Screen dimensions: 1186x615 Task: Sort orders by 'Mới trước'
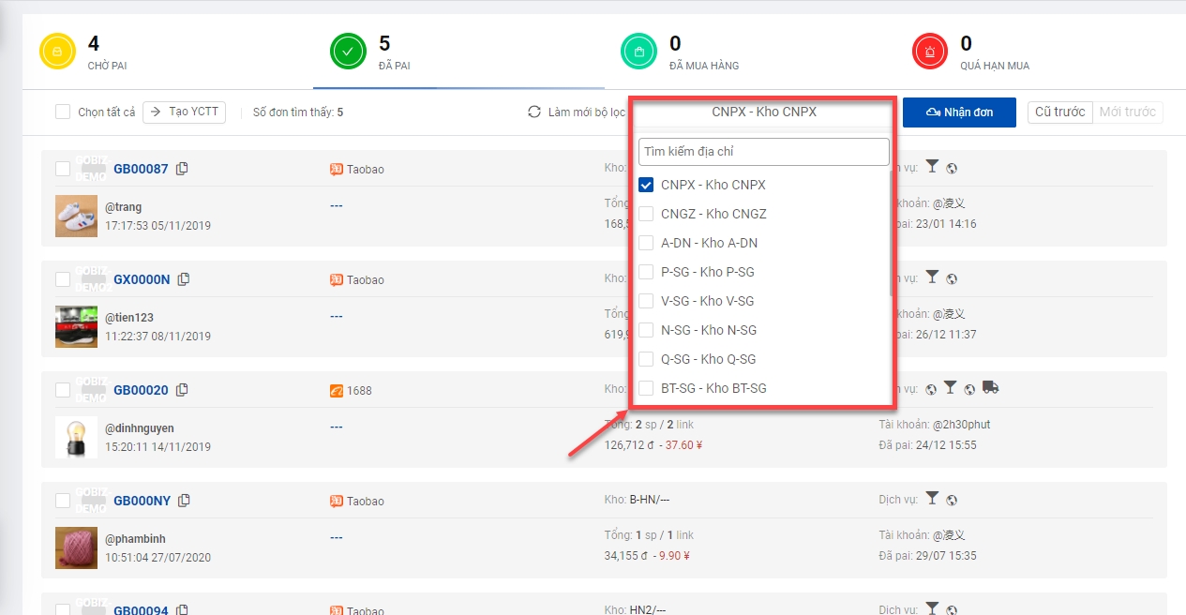tap(1127, 112)
